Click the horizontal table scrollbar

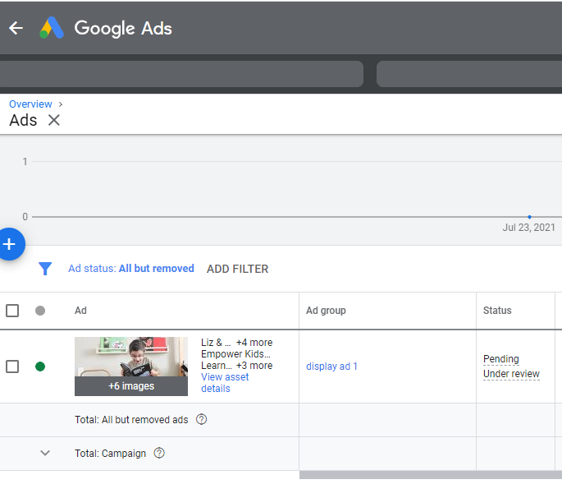click(431, 475)
